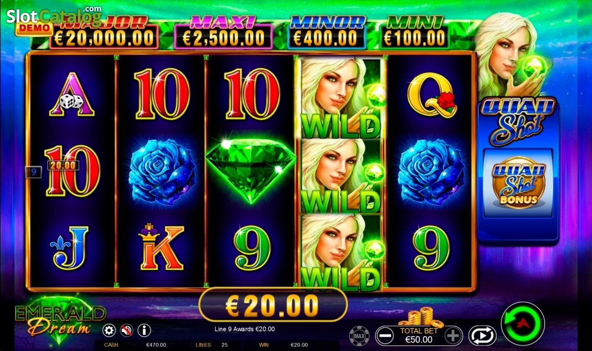The height and width of the screenshot is (351, 592).
Task: Increase total bet with plus button
Action: click(x=454, y=336)
